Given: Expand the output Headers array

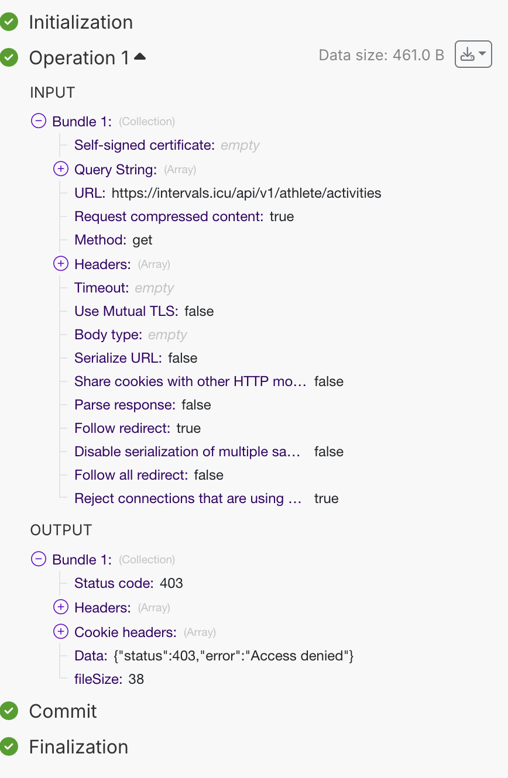Looking at the screenshot, I should coord(61,607).
